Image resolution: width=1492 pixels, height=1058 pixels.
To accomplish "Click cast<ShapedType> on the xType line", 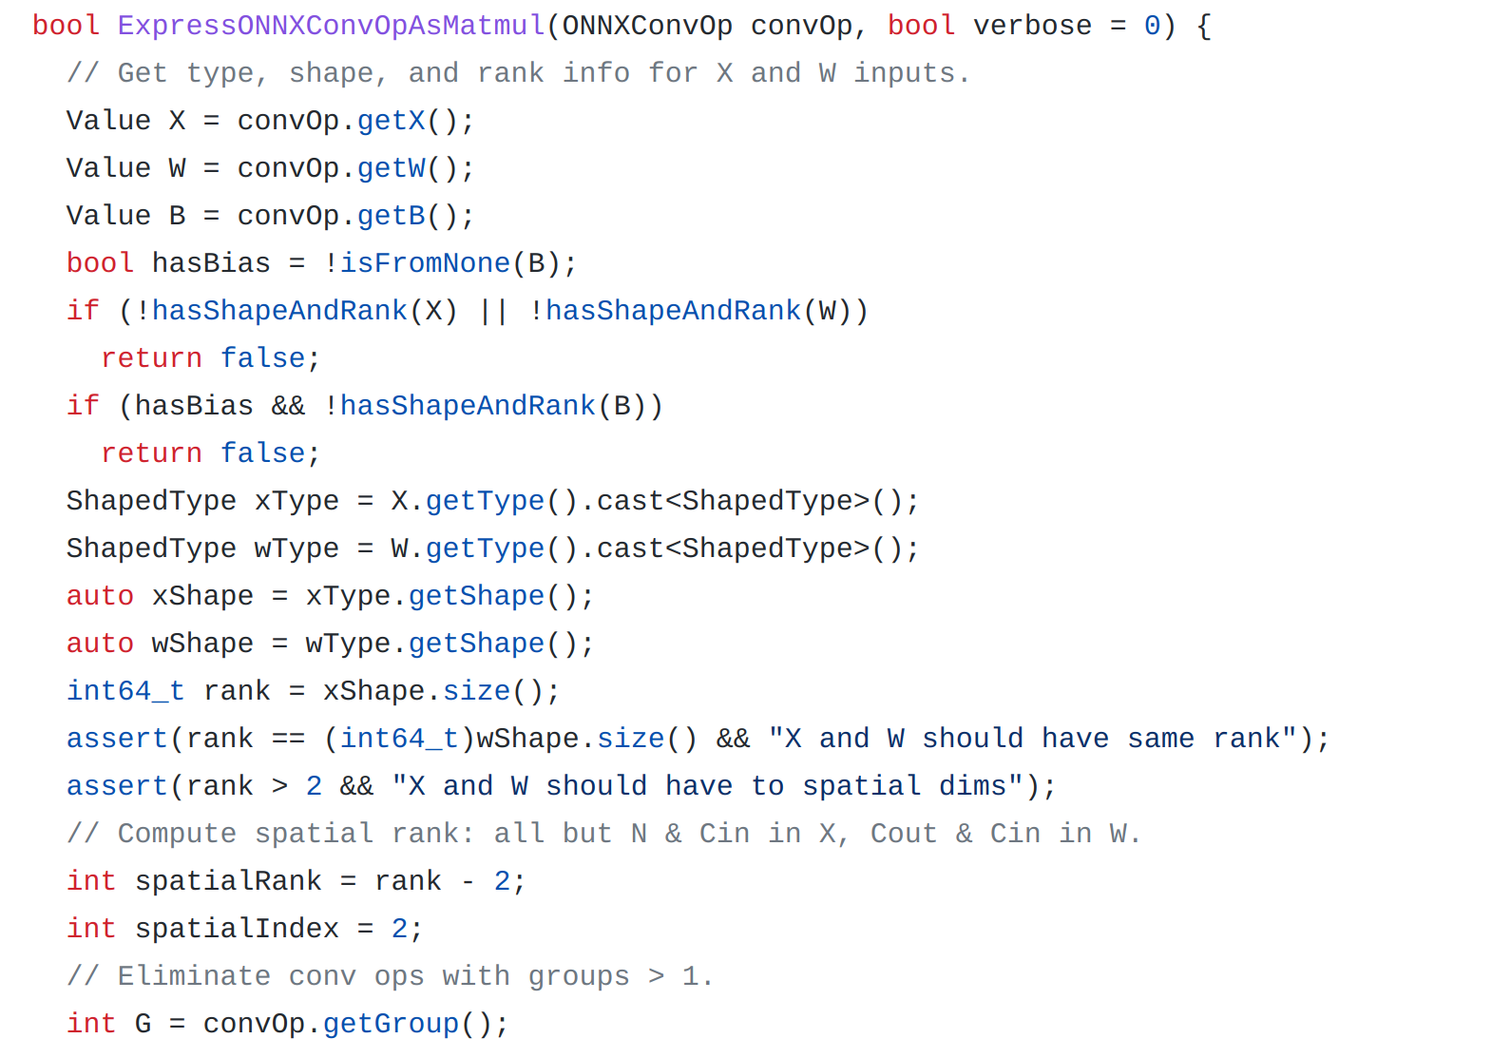I will (733, 501).
